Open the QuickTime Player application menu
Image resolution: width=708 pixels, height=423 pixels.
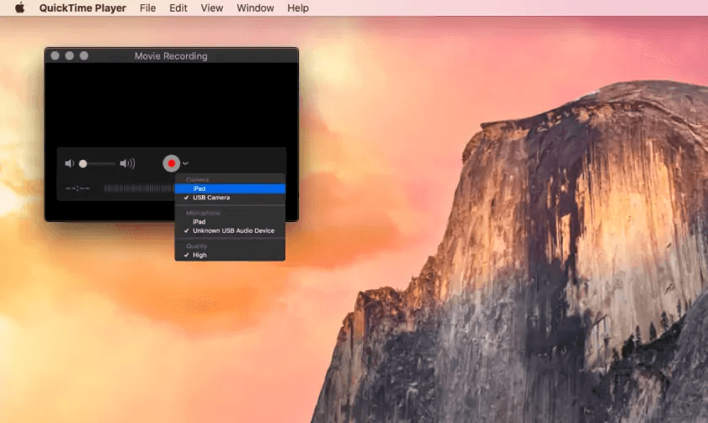click(83, 8)
